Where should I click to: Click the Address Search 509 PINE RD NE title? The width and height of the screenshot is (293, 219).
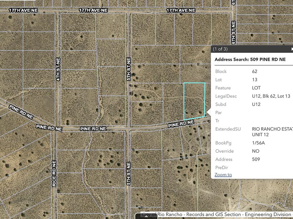pyautogui.click(x=250, y=59)
